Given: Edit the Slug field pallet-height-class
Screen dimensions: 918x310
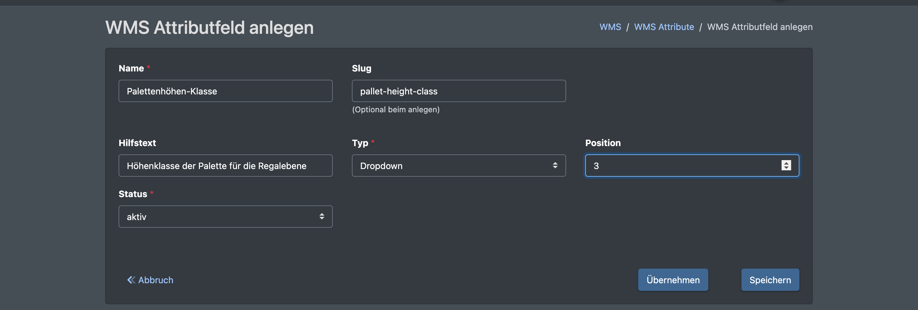Looking at the screenshot, I should 459,91.
